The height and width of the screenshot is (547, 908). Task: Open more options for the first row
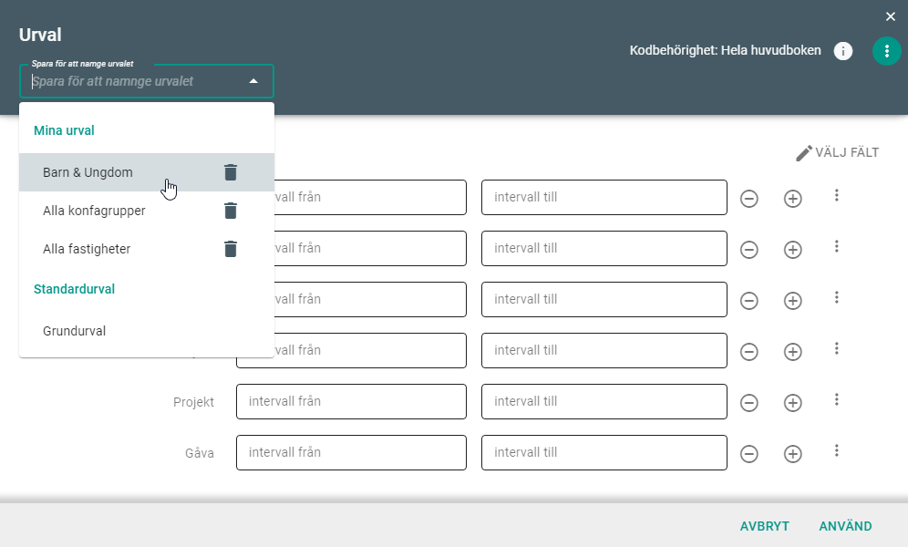coord(837,196)
